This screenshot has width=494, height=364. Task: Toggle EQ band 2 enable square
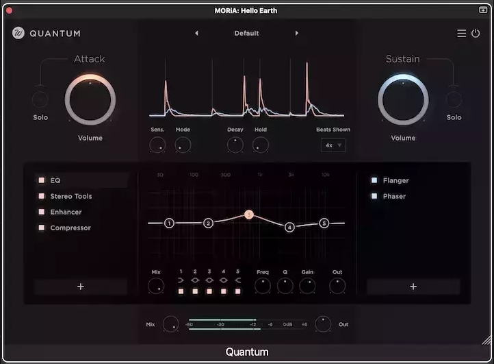(x=195, y=291)
